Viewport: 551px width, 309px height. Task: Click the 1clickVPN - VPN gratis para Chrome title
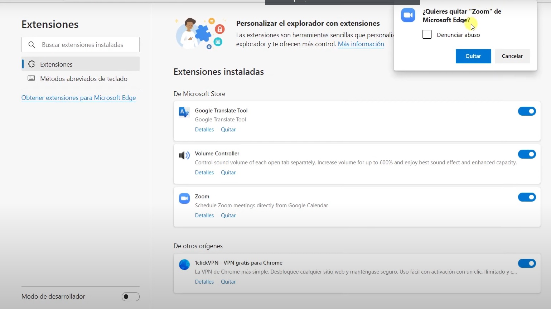tap(238, 263)
